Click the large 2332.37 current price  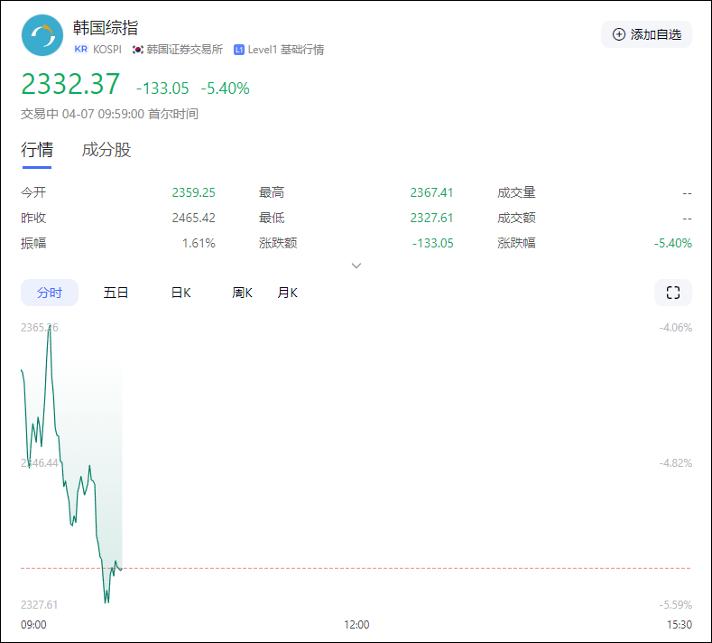tap(70, 85)
